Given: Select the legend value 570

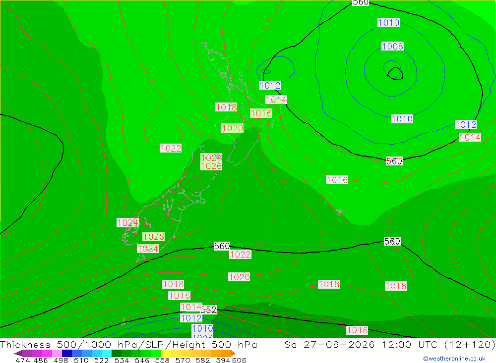Looking at the screenshot, I should coord(182,360).
